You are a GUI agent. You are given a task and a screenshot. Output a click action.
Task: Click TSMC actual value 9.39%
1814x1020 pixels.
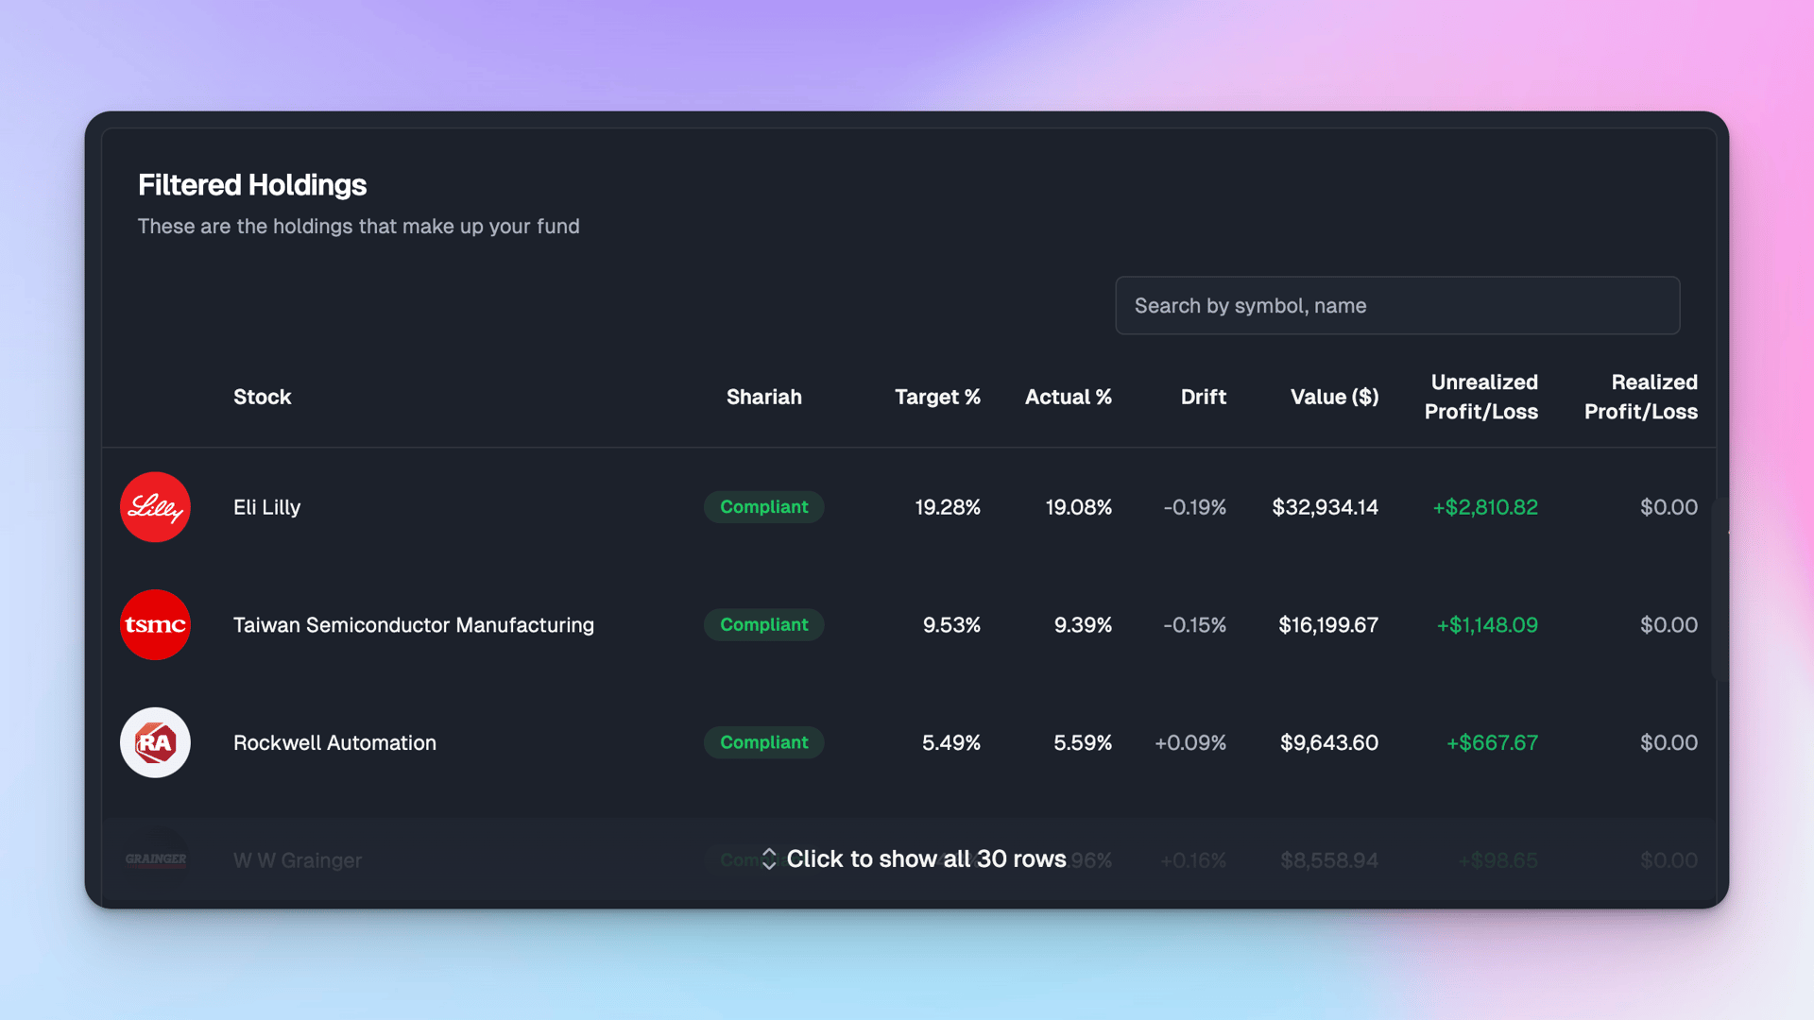[x=1083, y=624]
